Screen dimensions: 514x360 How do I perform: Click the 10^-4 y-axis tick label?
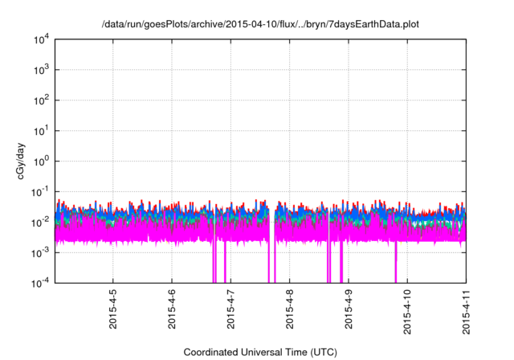(x=40, y=283)
